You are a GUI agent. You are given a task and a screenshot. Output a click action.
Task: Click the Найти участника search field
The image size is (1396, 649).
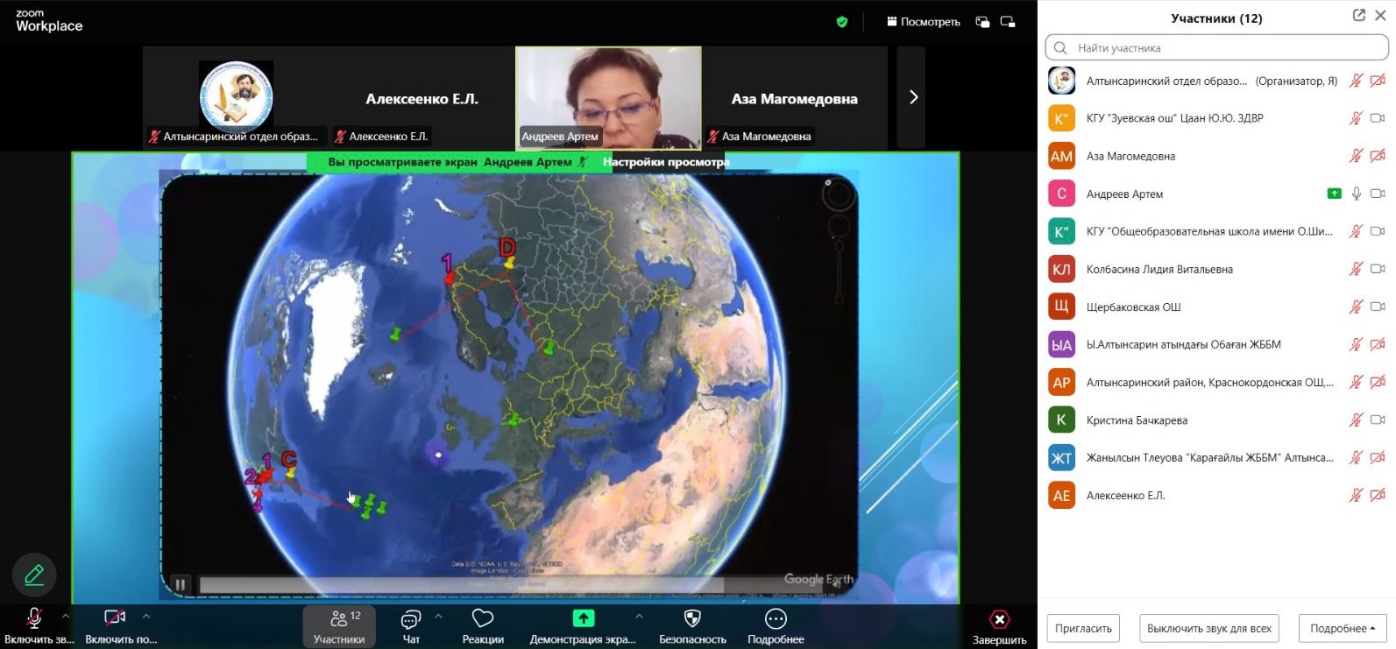(1216, 48)
